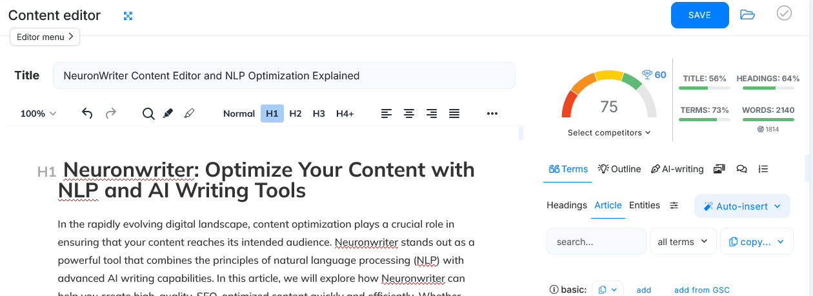The width and height of the screenshot is (813, 296).
Task: Open the folder icon next to Save
Action: click(747, 15)
